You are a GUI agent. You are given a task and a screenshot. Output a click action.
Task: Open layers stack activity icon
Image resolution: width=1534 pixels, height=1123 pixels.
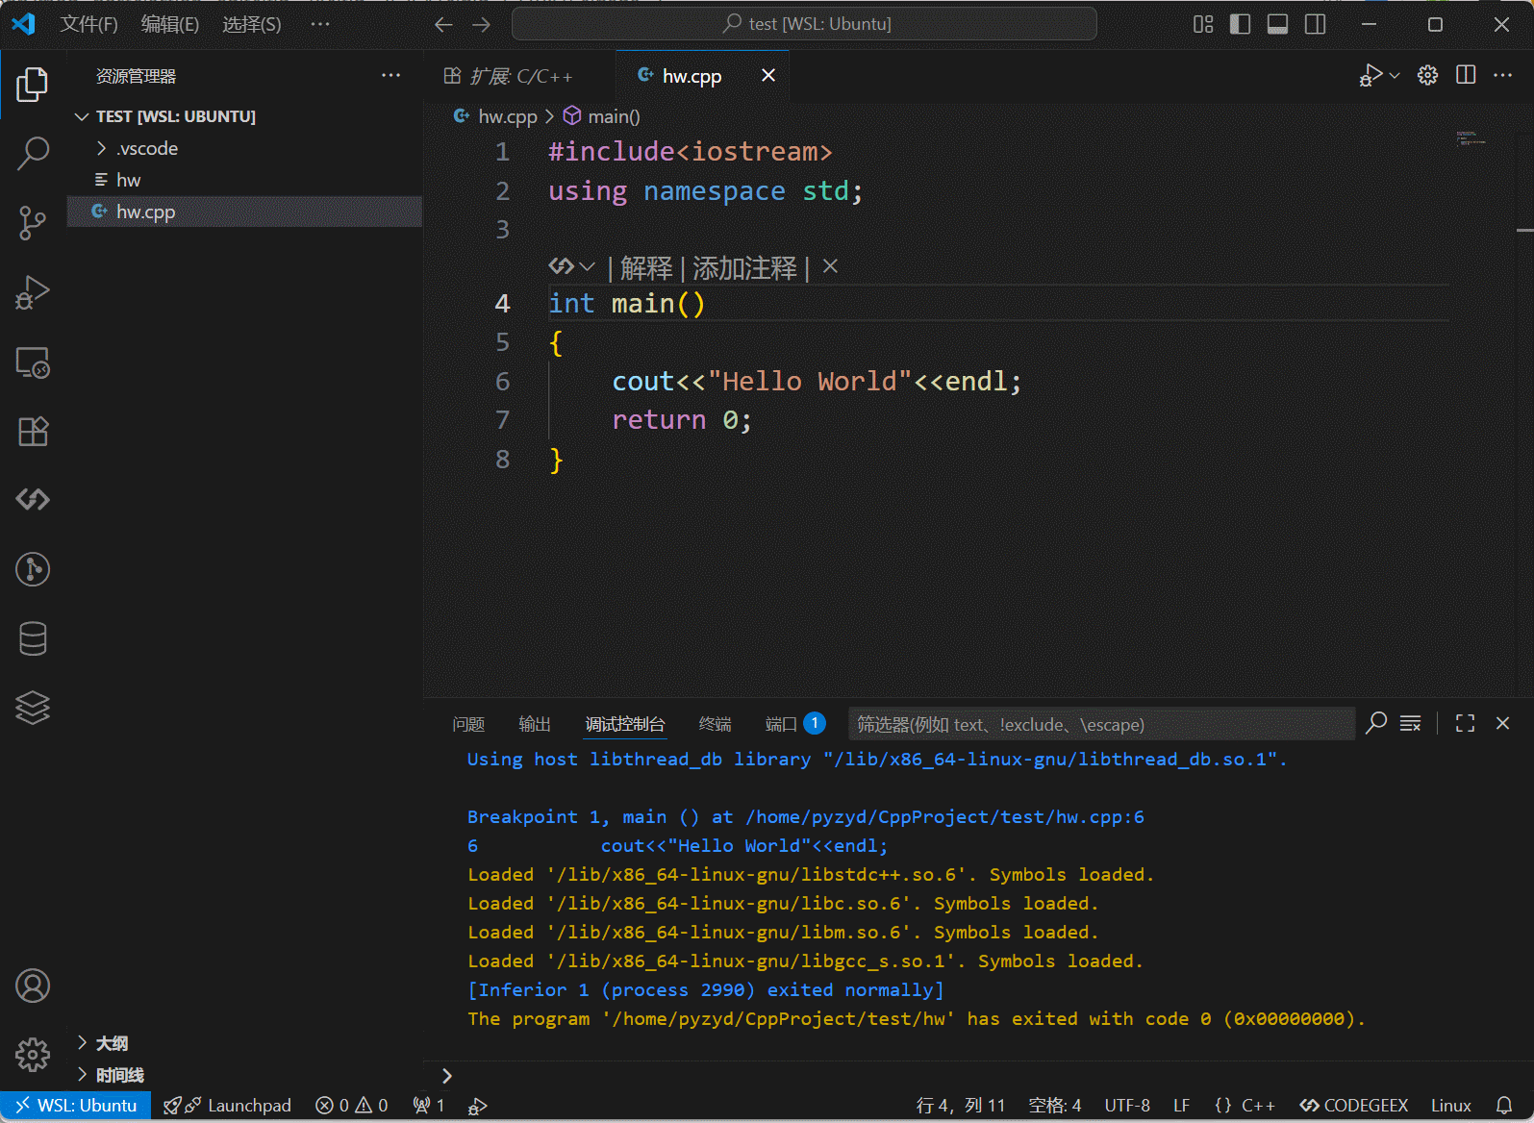[33, 708]
